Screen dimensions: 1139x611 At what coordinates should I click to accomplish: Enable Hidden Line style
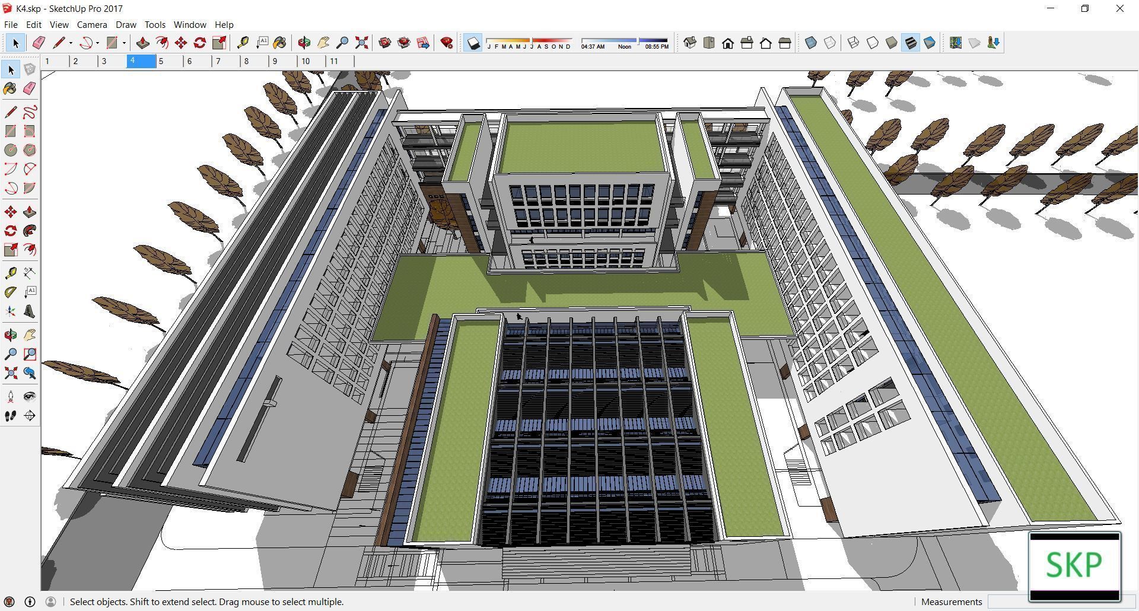(873, 43)
